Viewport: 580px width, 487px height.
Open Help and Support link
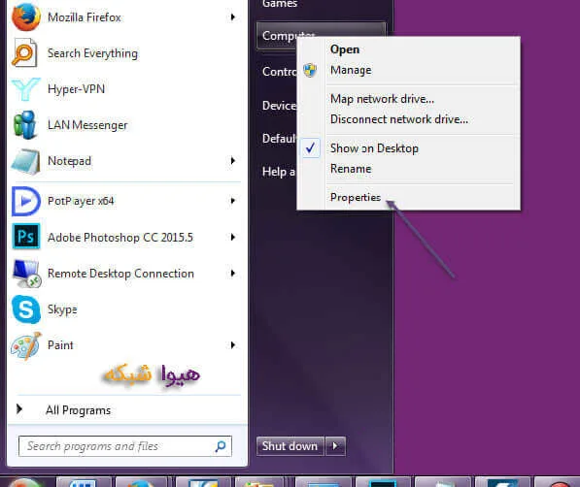click(279, 172)
